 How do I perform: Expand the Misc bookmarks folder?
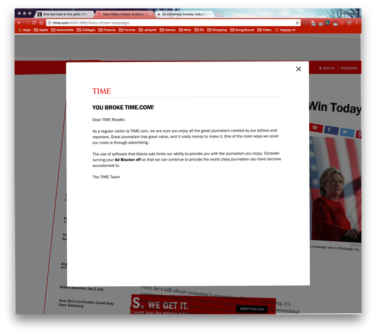tap(185, 30)
